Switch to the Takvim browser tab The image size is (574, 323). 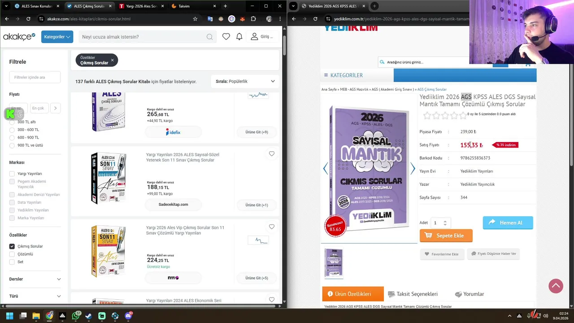point(194,6)
